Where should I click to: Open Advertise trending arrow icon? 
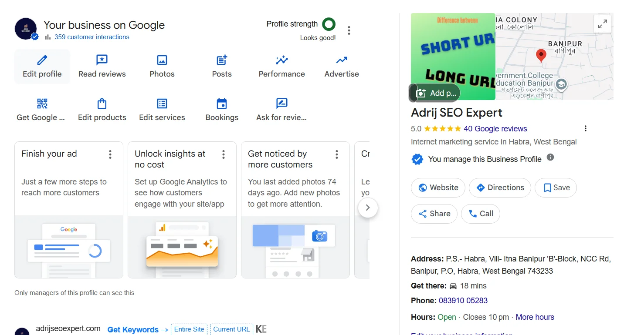[x=342, y=60]
